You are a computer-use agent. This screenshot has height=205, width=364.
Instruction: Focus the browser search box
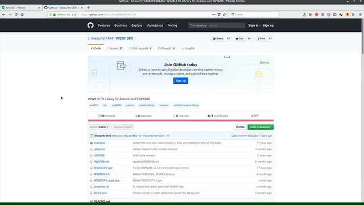[x=254, y=14]
